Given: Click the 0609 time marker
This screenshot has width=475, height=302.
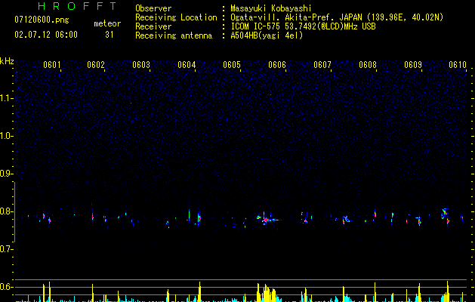Looking at the screenshot, I should 413,65.
